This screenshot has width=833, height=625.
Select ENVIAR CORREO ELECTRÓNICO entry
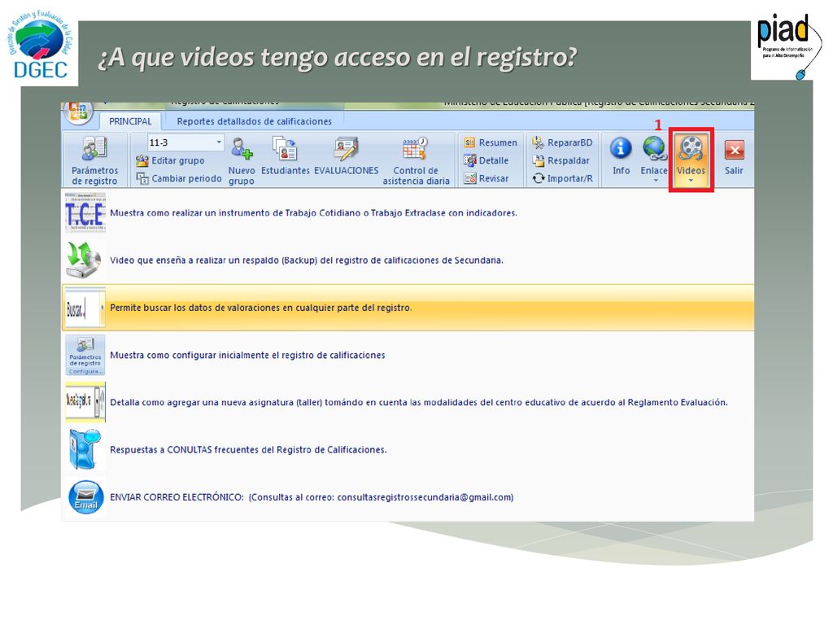coord(408,497)
